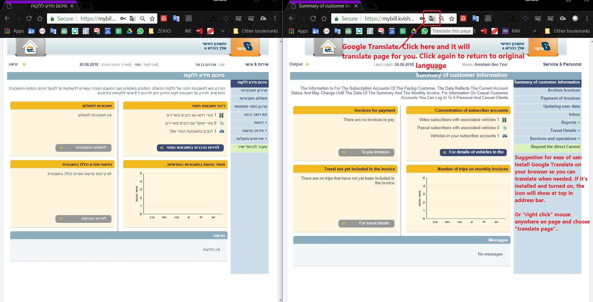Open Updating user data in the sidebar menu
Screen dimensions: 593x302
click(x=548, y=106)
